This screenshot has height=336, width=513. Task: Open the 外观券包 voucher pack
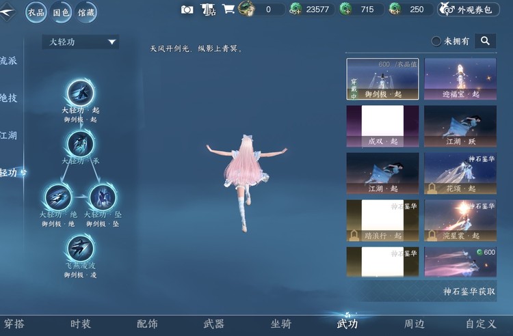(469, 10)
